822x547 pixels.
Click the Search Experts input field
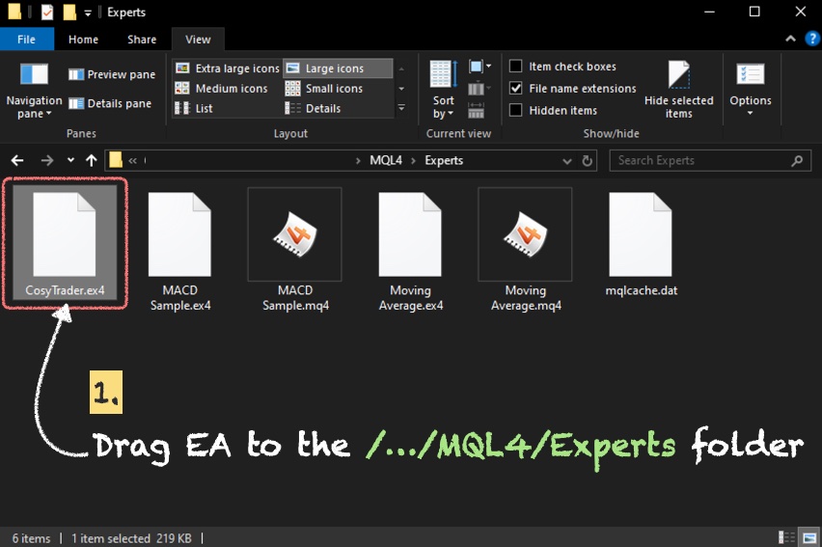[701, 160]
